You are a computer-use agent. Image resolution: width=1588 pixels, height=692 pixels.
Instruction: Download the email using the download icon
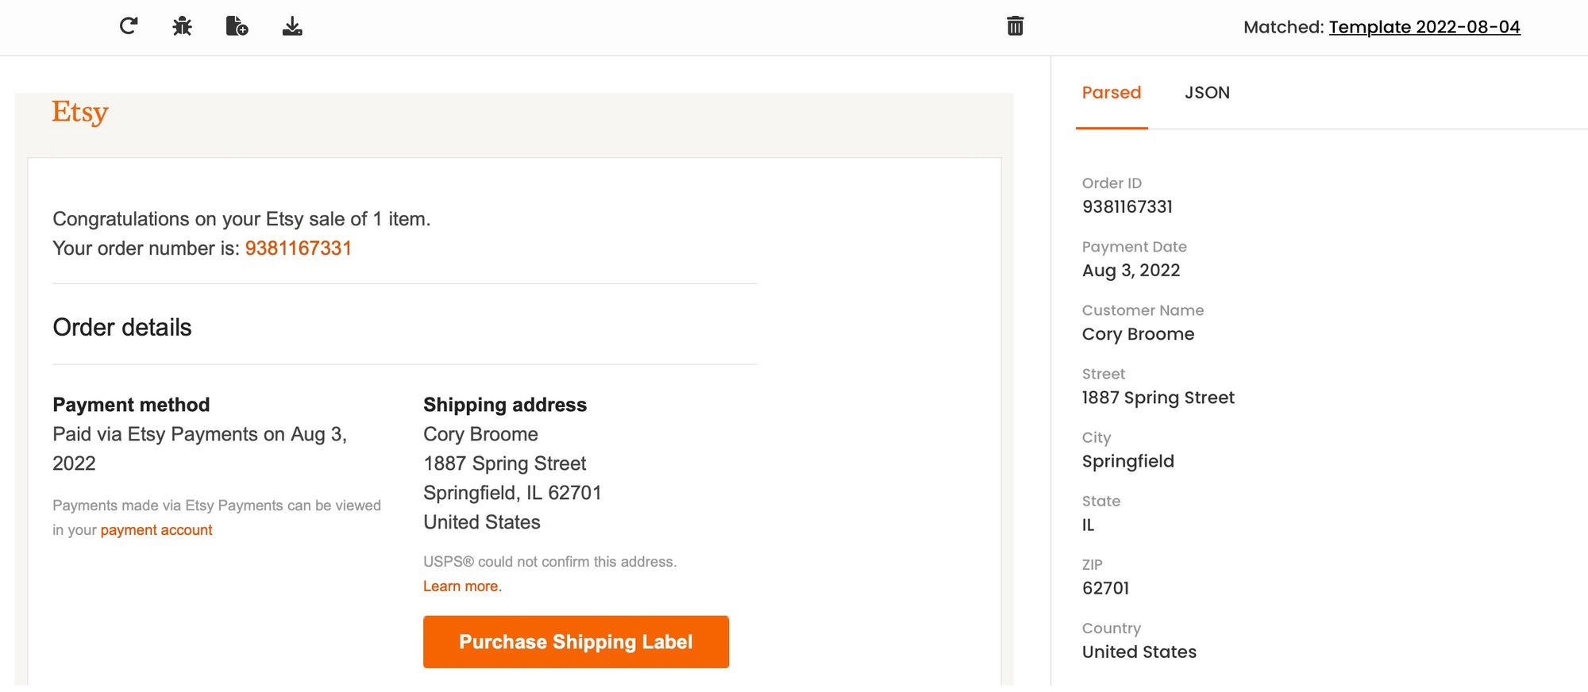click(292, 26)
